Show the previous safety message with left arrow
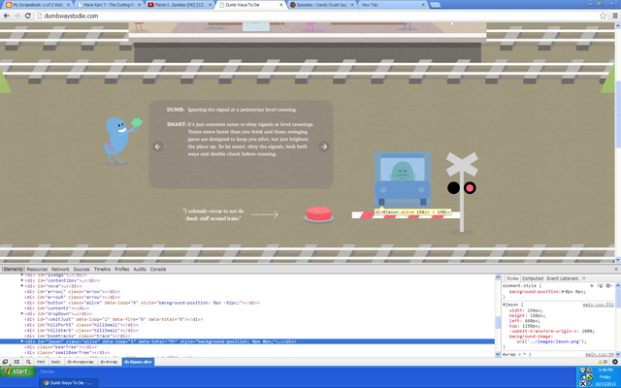The image size is (621, 388). click(157, 146)
